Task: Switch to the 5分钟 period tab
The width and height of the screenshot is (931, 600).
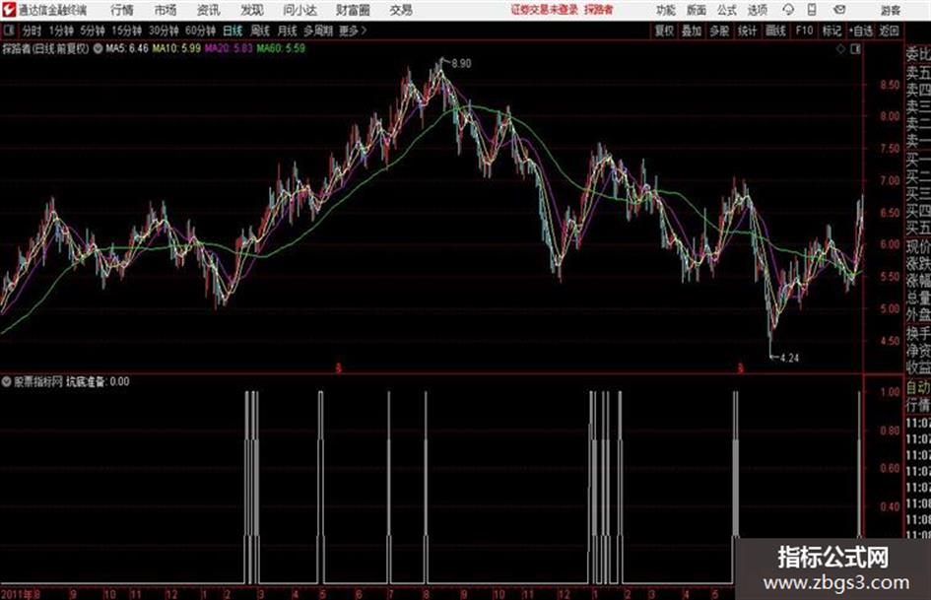Action: pyautogui.click(x=92, y=31)
